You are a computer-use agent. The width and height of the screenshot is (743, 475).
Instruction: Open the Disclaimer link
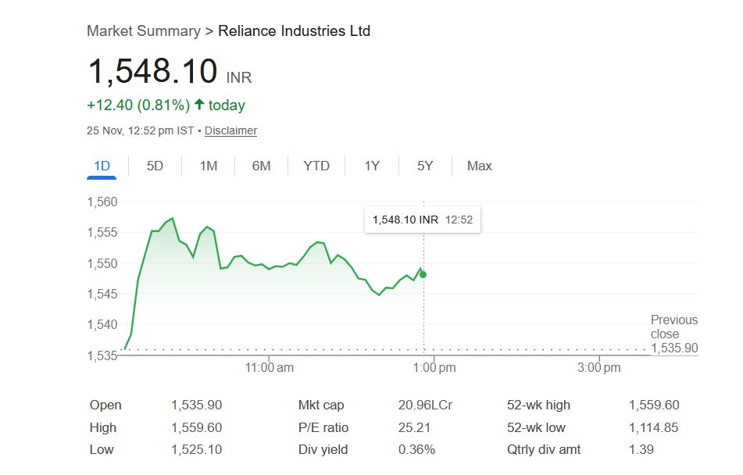[230, 130]
